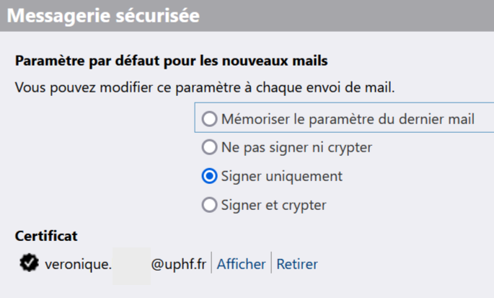Remove the certificate with the 'Retirer' link
This screenshot has width=494, height=298.
pyautogui.click(x=297, y=264)
